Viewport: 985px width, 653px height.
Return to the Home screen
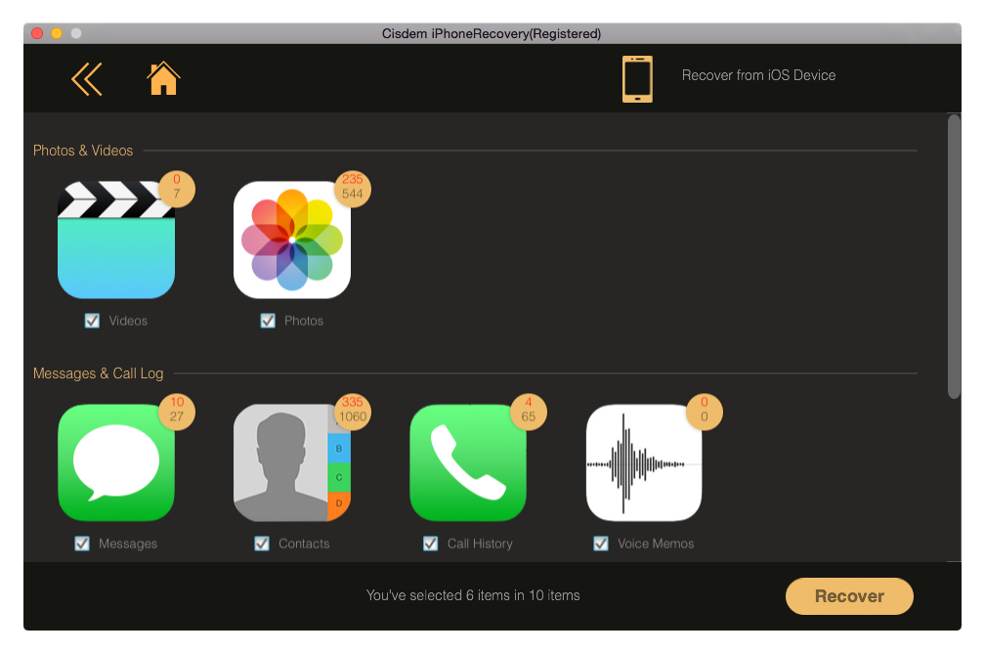click(x=163, y=78)
